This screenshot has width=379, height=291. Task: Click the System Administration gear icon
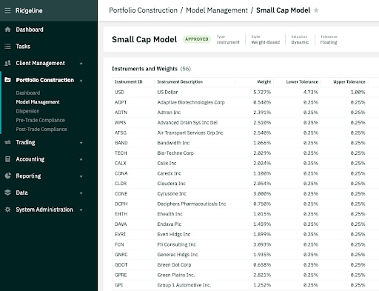[7, 210]
